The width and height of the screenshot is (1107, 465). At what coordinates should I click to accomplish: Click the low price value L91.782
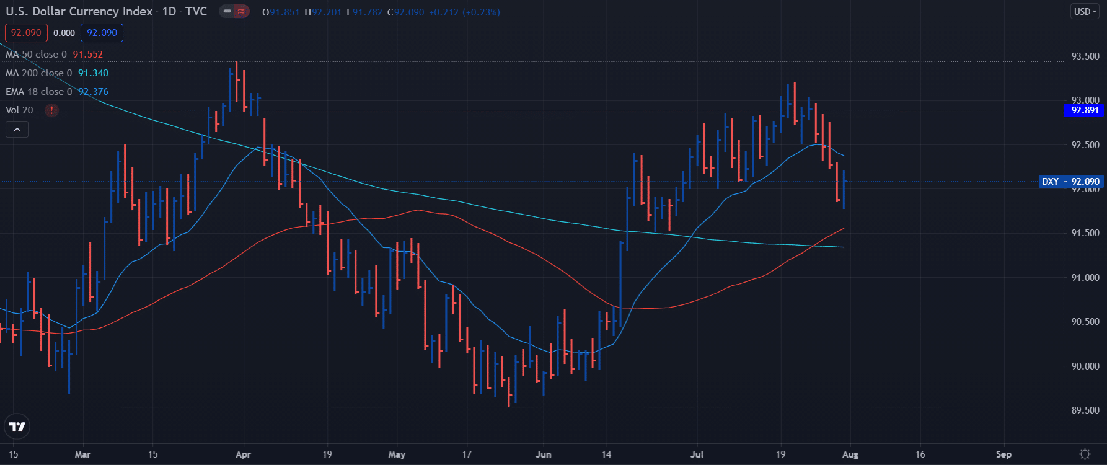tap(364, 12)
